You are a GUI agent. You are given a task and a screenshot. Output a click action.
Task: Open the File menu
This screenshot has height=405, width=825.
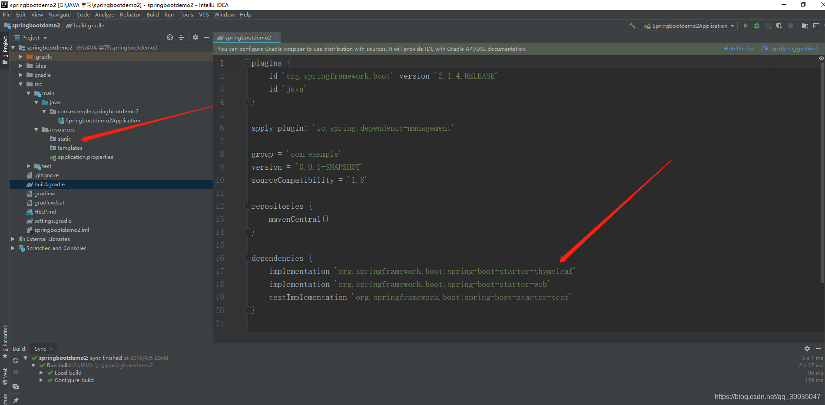7,15
